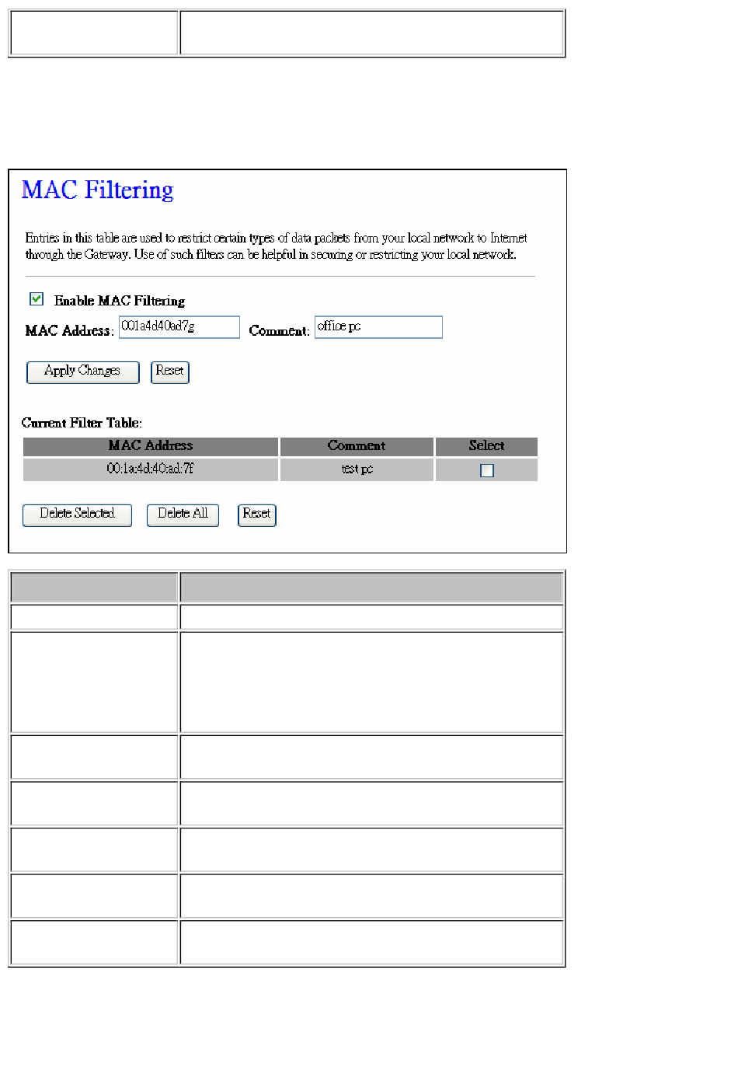Click the MAC Address column header
The height and width of the screenshot is (1078, 738).
(151, 446)
